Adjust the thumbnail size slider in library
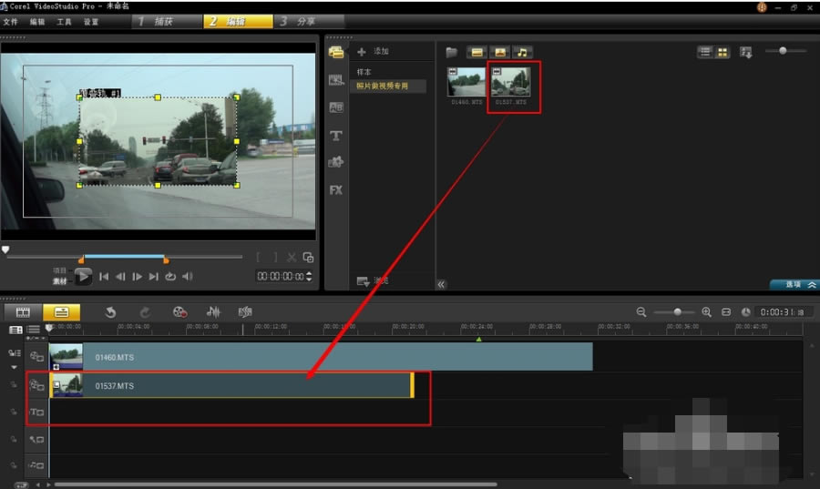820x489 pixels. click(783, 51)
